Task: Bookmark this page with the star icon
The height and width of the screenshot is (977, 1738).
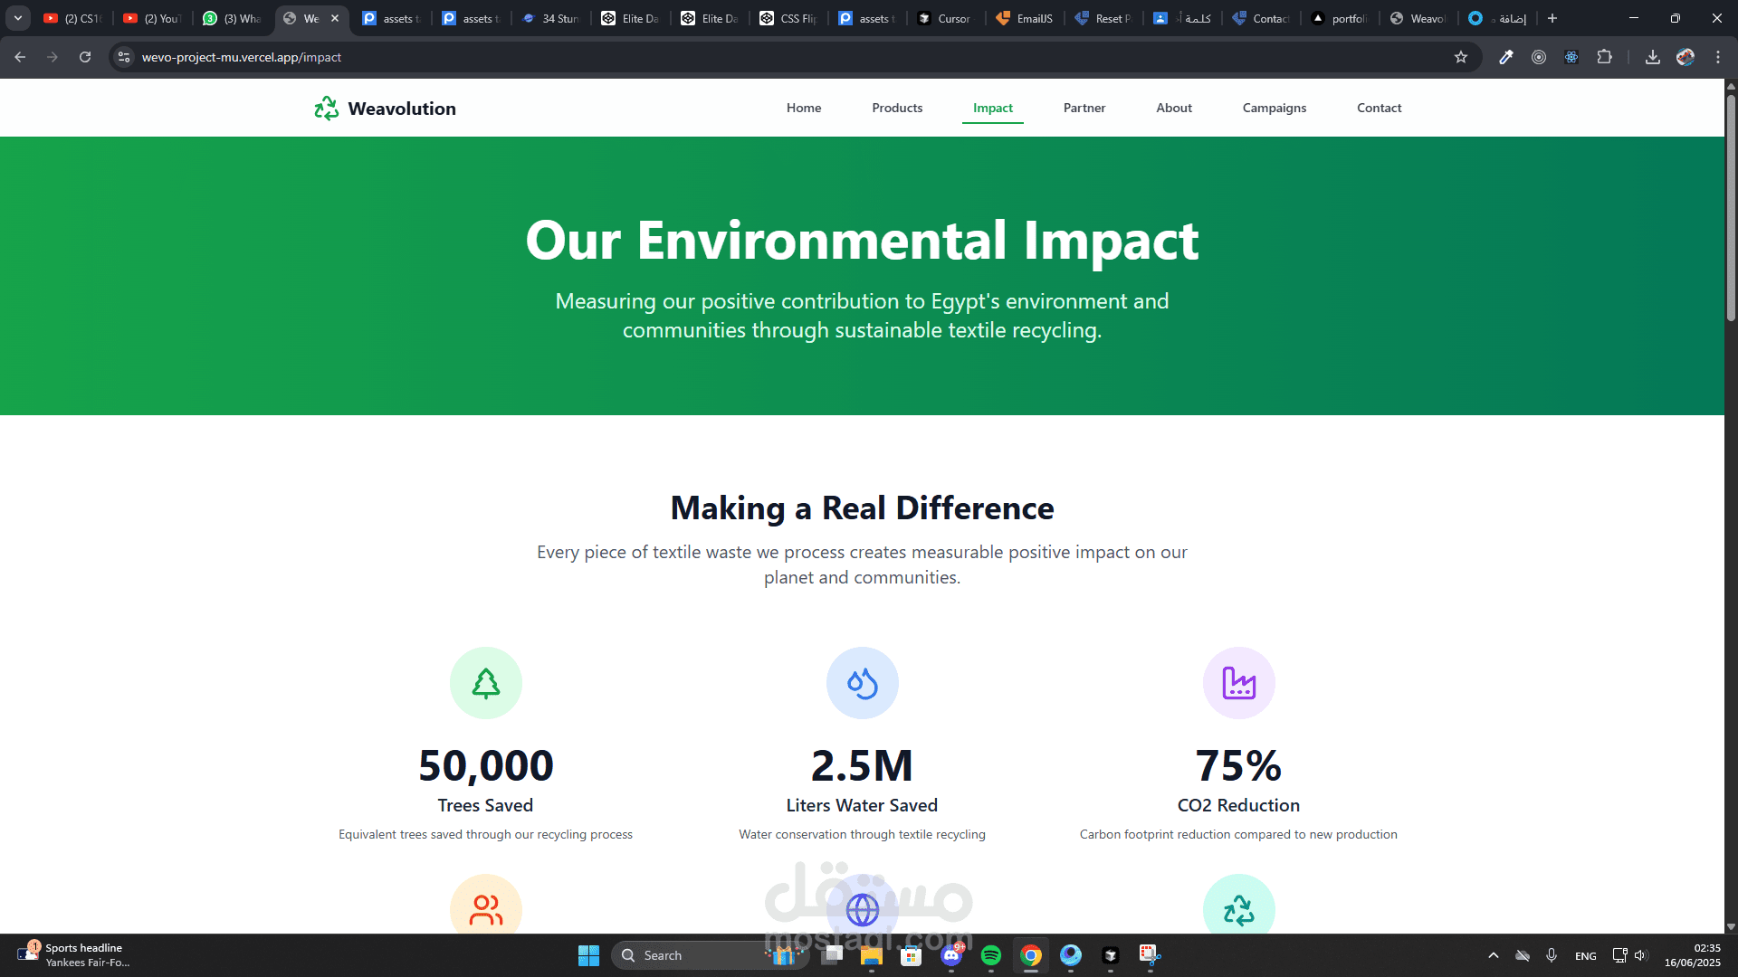Action: [1460, 57]
